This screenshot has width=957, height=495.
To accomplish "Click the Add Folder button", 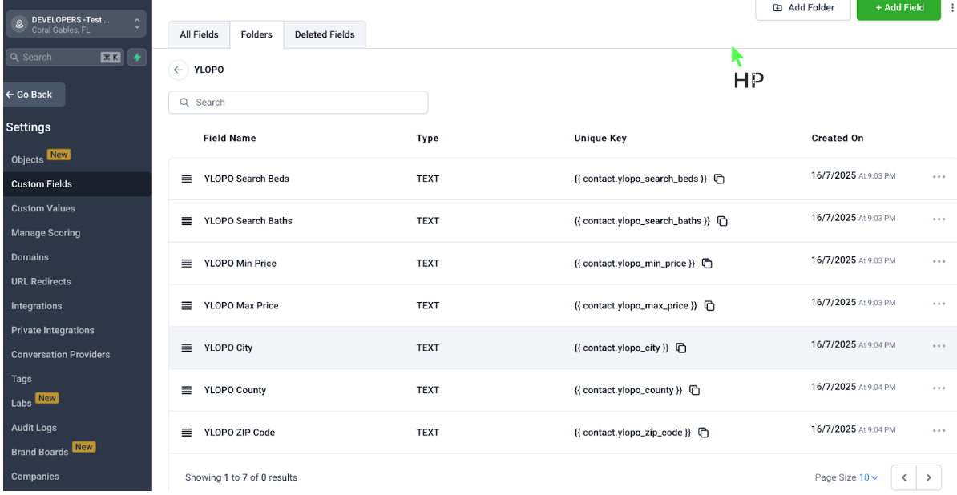I will (803, 8).
